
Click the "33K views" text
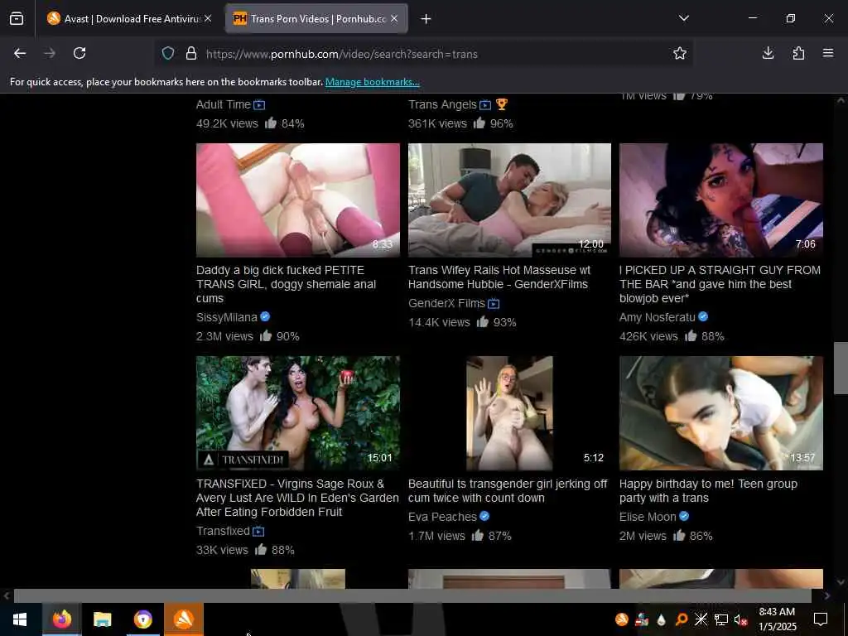click(x=222, y=551)
